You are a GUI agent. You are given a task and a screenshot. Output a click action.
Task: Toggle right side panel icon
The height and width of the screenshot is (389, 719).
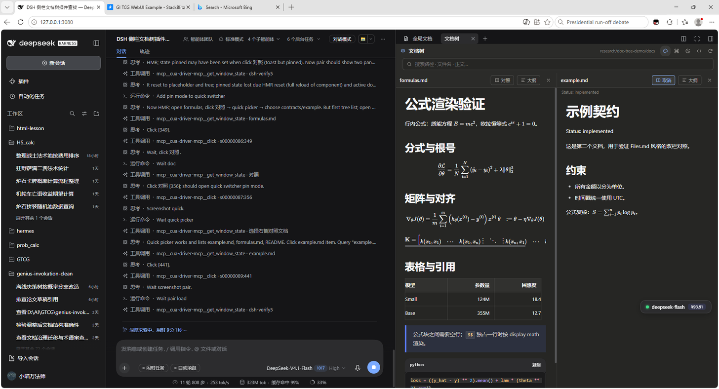click(x=711, y=39)
